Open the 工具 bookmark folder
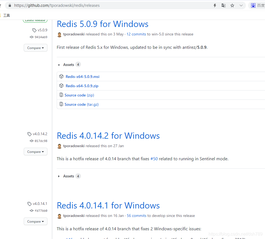The width and height of the screenshot is (265, 239). click(7, 15)
